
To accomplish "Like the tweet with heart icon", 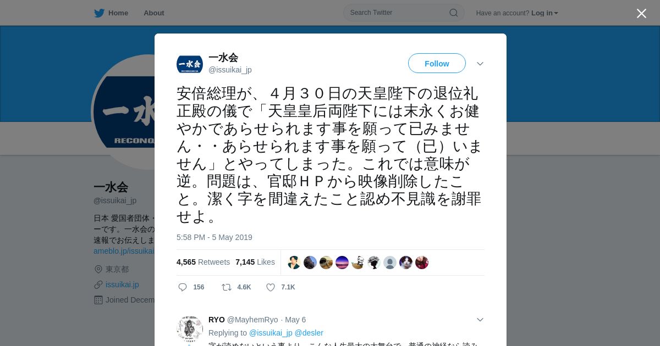I will (271, 287).
